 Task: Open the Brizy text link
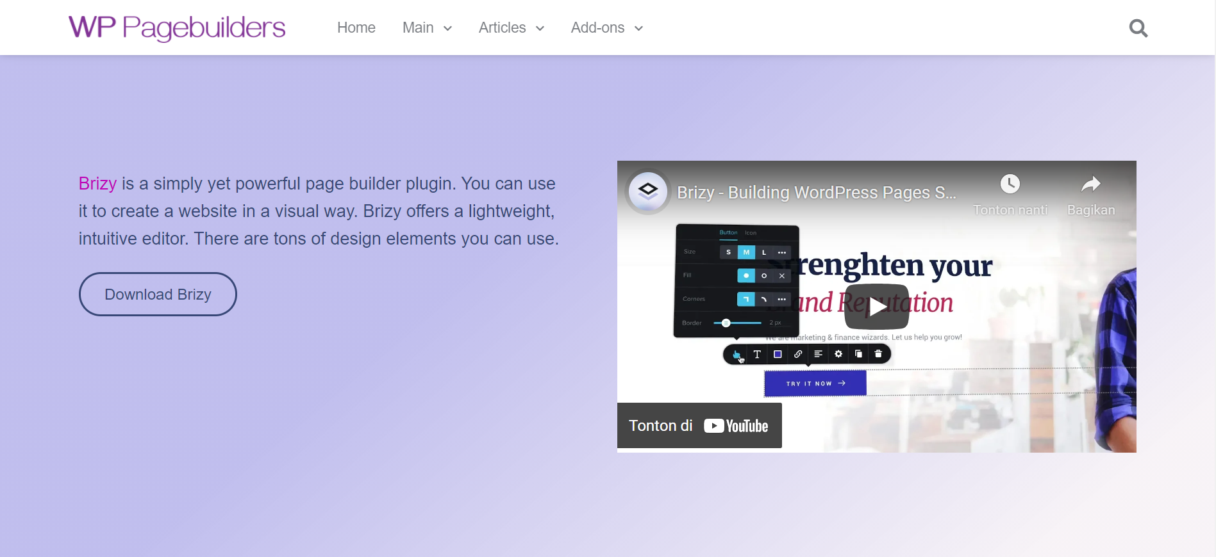[97, 184]
